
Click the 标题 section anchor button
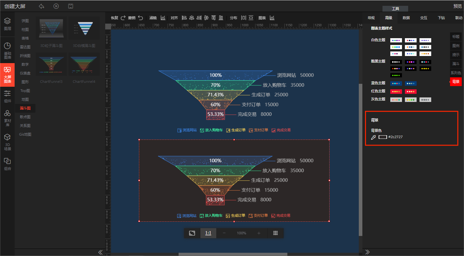(456, 37)
